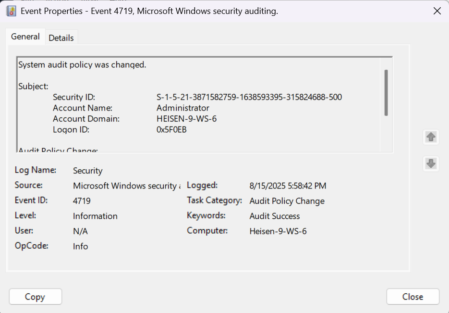
Task: Click the Task Category 'Audit Policy Change' value
Action: pyautogui.click(x=287, y=200)
